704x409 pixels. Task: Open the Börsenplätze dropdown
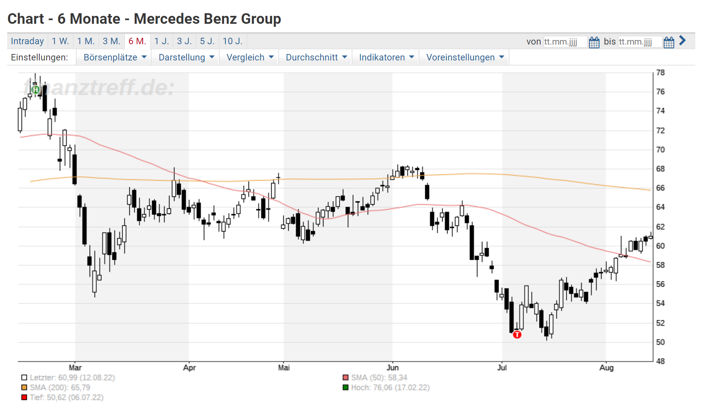(114, 57)
